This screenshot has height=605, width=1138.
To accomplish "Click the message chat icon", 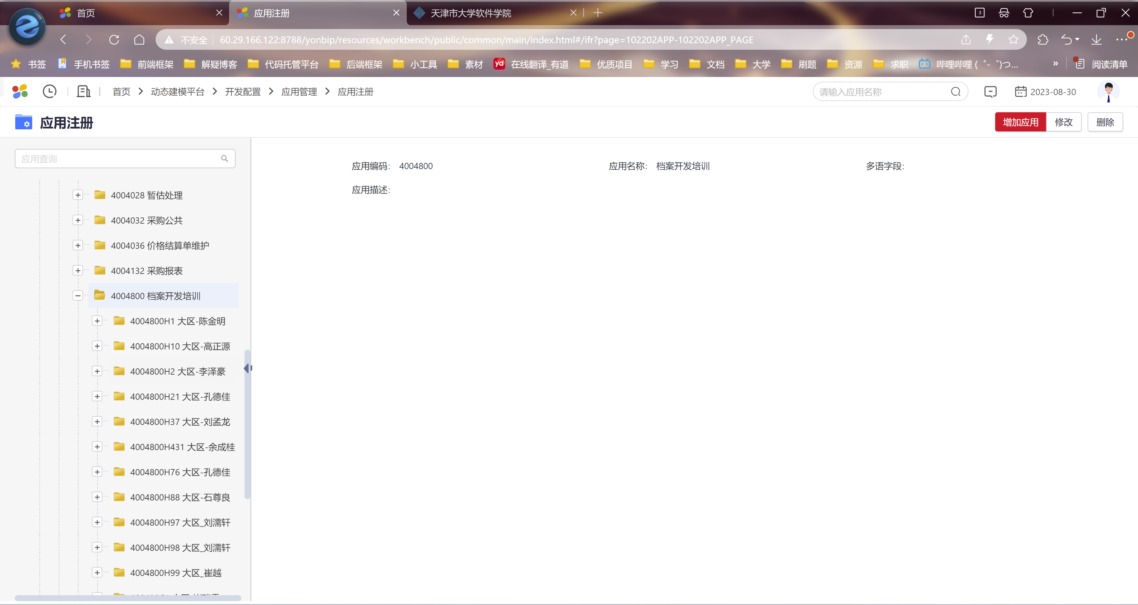I will (990, 92).
